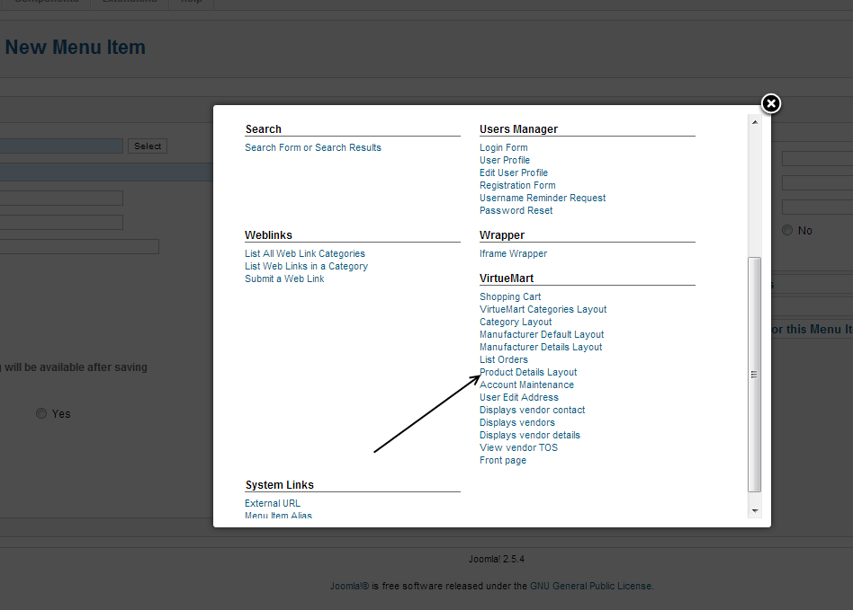This screenshot has width=853, height=610.
Task: Choose Account Maintenance option
Action: pyautogui.click(x=526, y=385)
